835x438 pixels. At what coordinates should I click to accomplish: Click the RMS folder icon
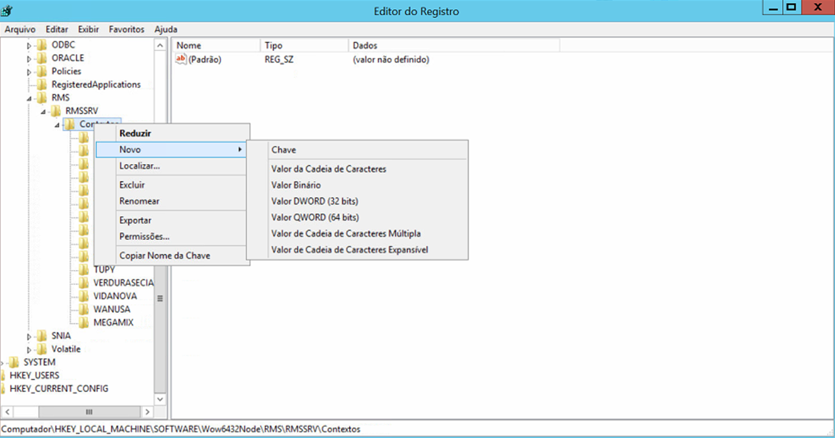pos(41,98)
